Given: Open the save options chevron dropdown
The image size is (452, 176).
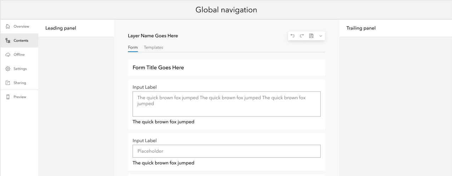Looking at the screenshot, I should tap(321, 36).
